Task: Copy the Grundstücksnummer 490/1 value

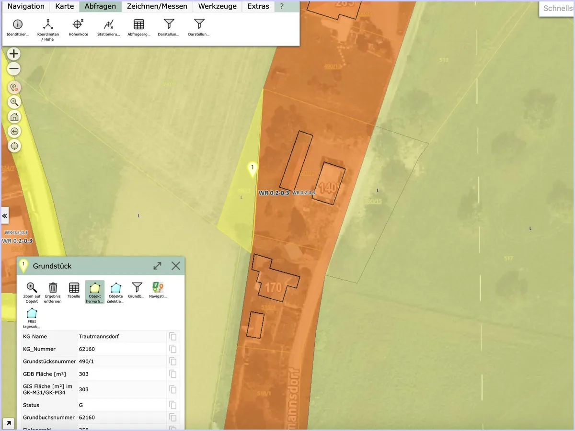Action: [x=173, y=362]
